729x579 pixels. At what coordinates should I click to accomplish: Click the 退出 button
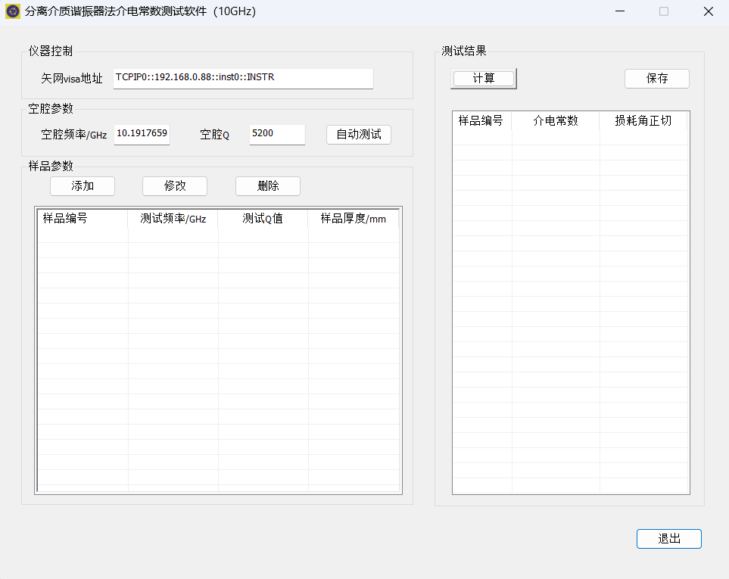click(x=669, y=539)
